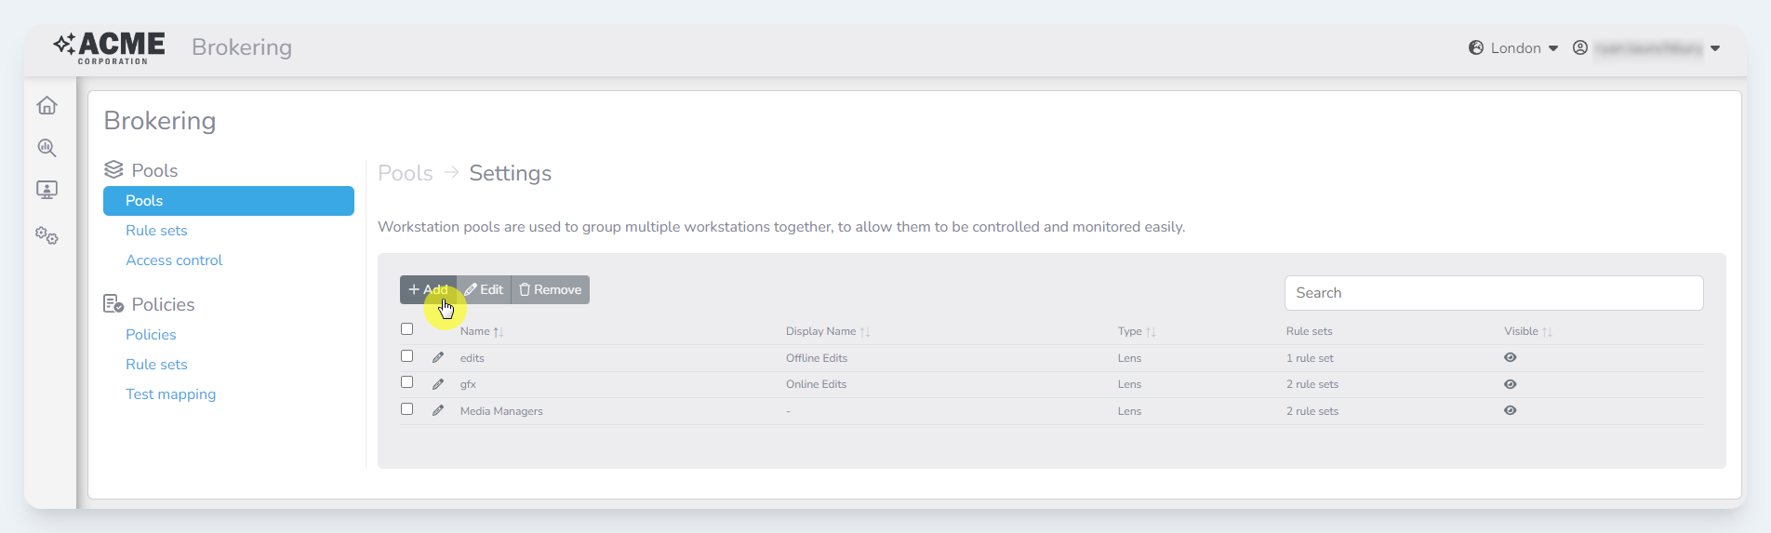This screenshot has width=1771, height=533.
Task: Click the pencil icon for edits pool
Action: pos(438,358)
